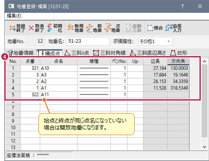Select cell with point name A11
The height and width of the screenshot is (161, 209).
[x=58, y=95]
